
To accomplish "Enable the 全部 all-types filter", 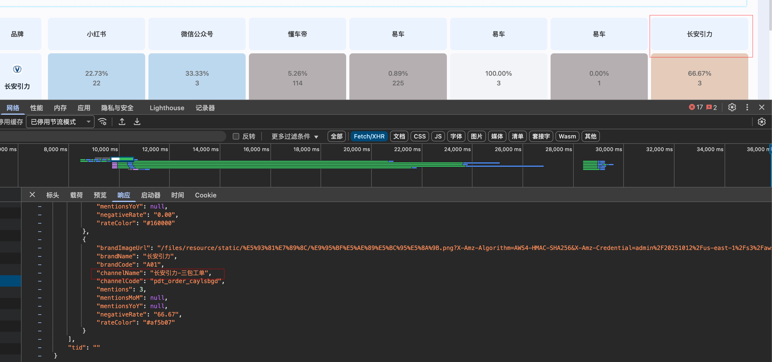I will click(x=336, y=136).
